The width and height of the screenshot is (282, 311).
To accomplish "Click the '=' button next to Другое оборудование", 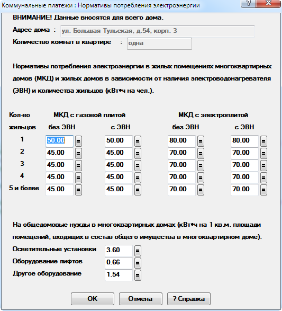I will 138,275.
